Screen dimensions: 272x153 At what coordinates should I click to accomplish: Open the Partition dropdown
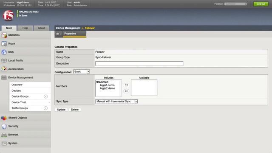(235, 4)
